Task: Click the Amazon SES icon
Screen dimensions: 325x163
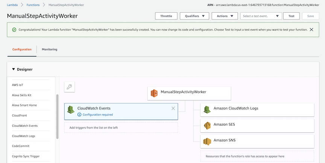Action: coord(207,126)
